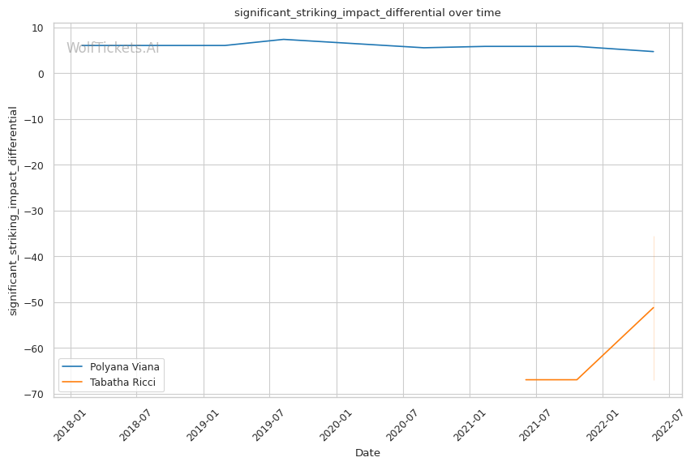Click the orange Tabatha Ricci legend line swatch
This screenshot has height=466, width=695.
(x=74, y=382)
